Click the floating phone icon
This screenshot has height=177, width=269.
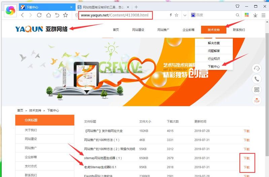tap(257, 79)
